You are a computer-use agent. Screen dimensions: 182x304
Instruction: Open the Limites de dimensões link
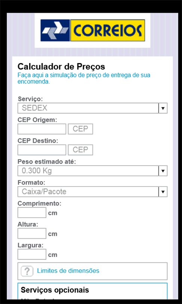tap(68, 271)
